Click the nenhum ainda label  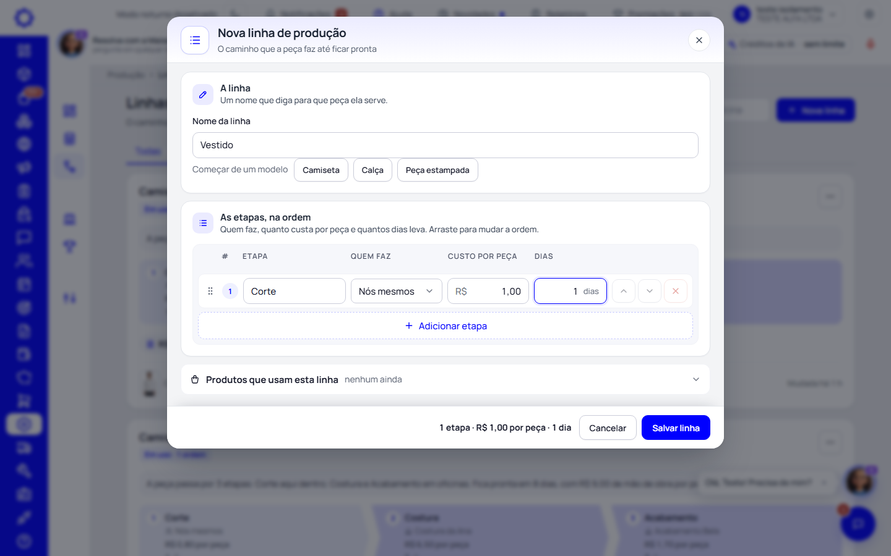click(x=373, y=379)
